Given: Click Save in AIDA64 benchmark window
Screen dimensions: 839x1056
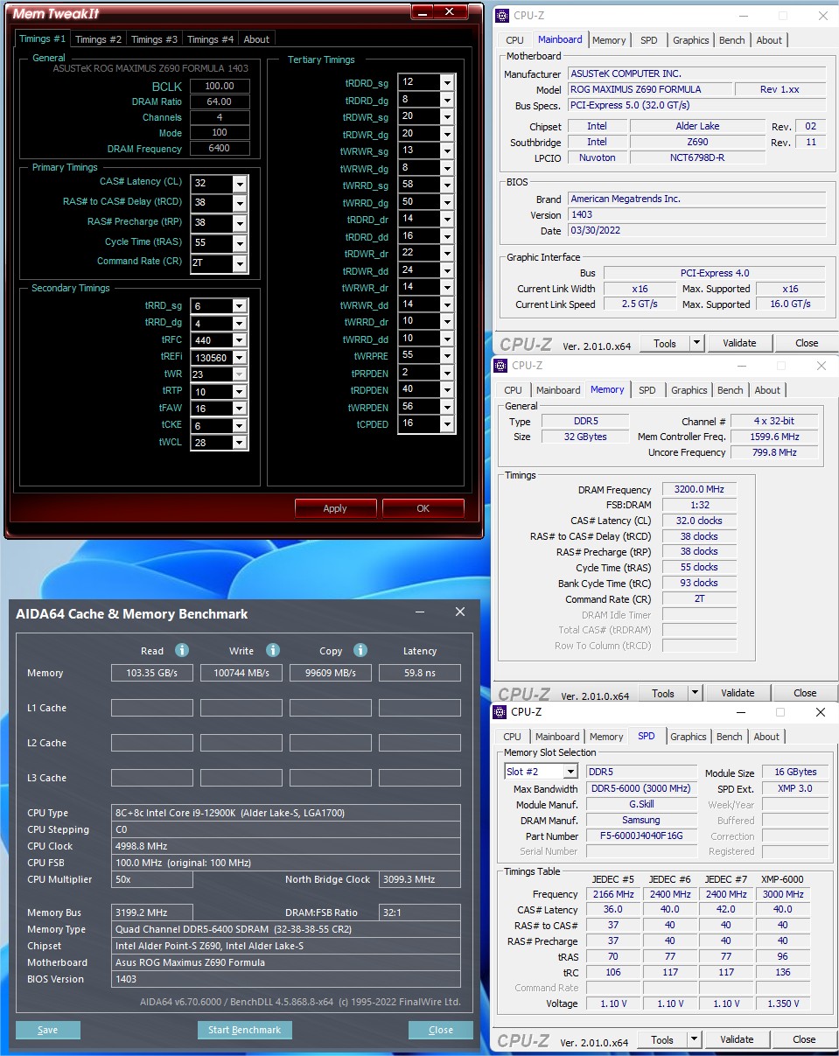Looking at the screenshot, I should coord(48,1030).
